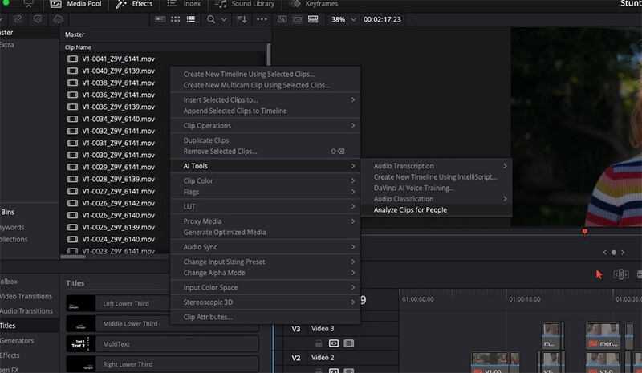
Task: Click the search magnifier icon
Action: [211, 19]
